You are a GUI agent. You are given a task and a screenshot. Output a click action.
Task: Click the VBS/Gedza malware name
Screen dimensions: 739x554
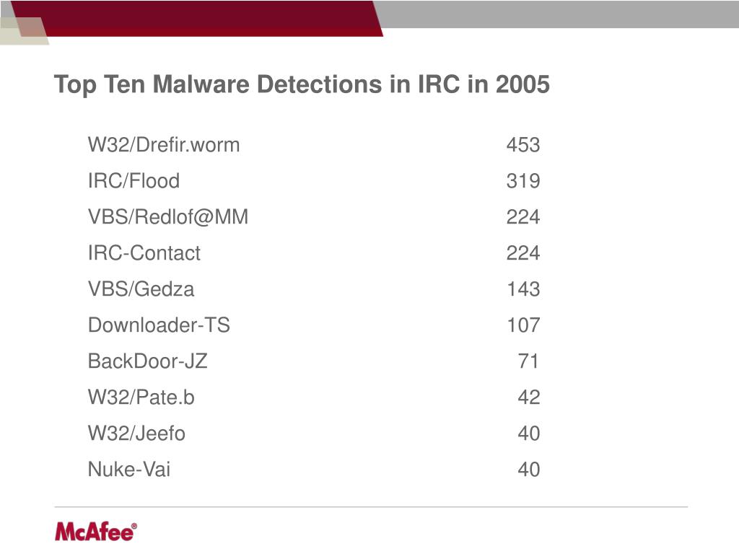click(141, 289)
